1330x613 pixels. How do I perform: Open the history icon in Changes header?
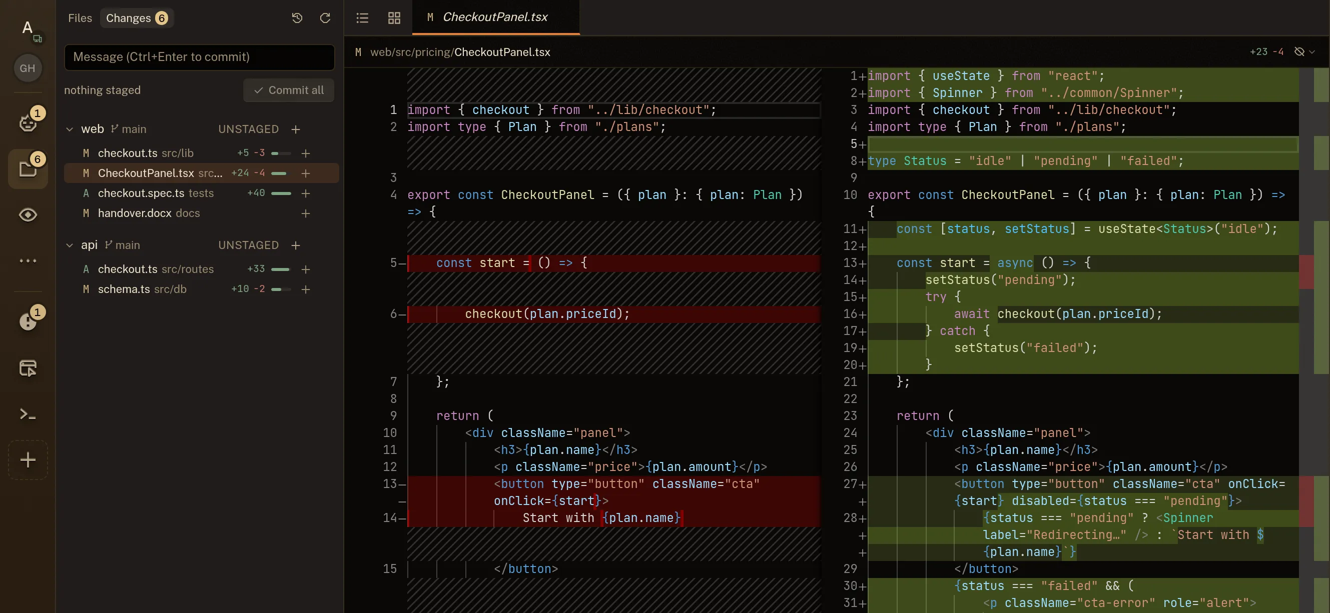297,18
